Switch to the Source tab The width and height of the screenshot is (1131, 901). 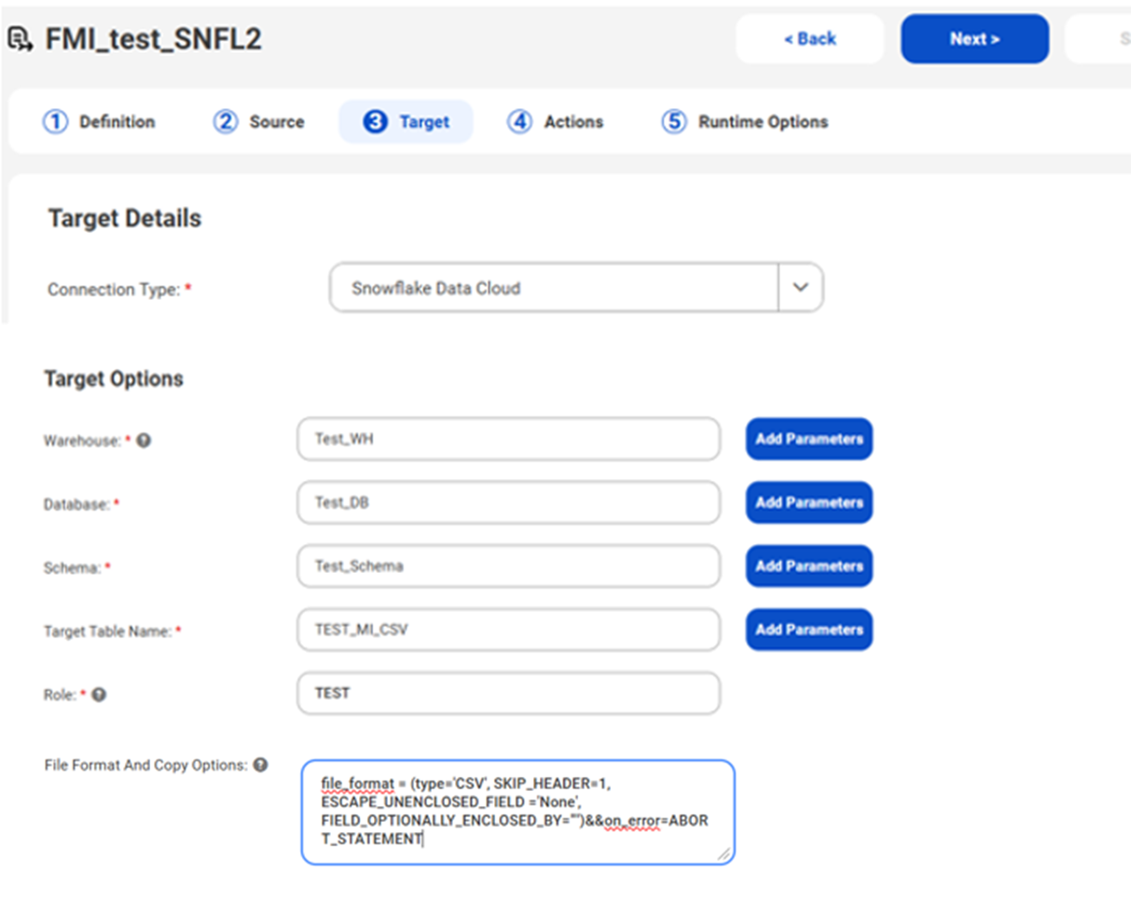point(258,122)
